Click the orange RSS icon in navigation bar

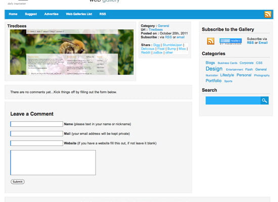pyautogui.click(x=268, y=14)
